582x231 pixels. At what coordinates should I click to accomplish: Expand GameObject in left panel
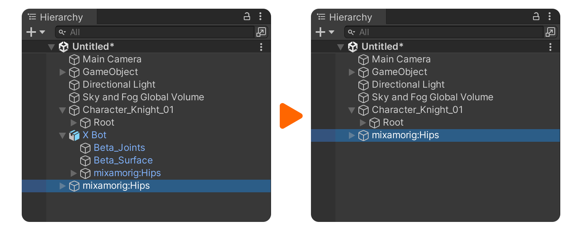click(62, 72)
